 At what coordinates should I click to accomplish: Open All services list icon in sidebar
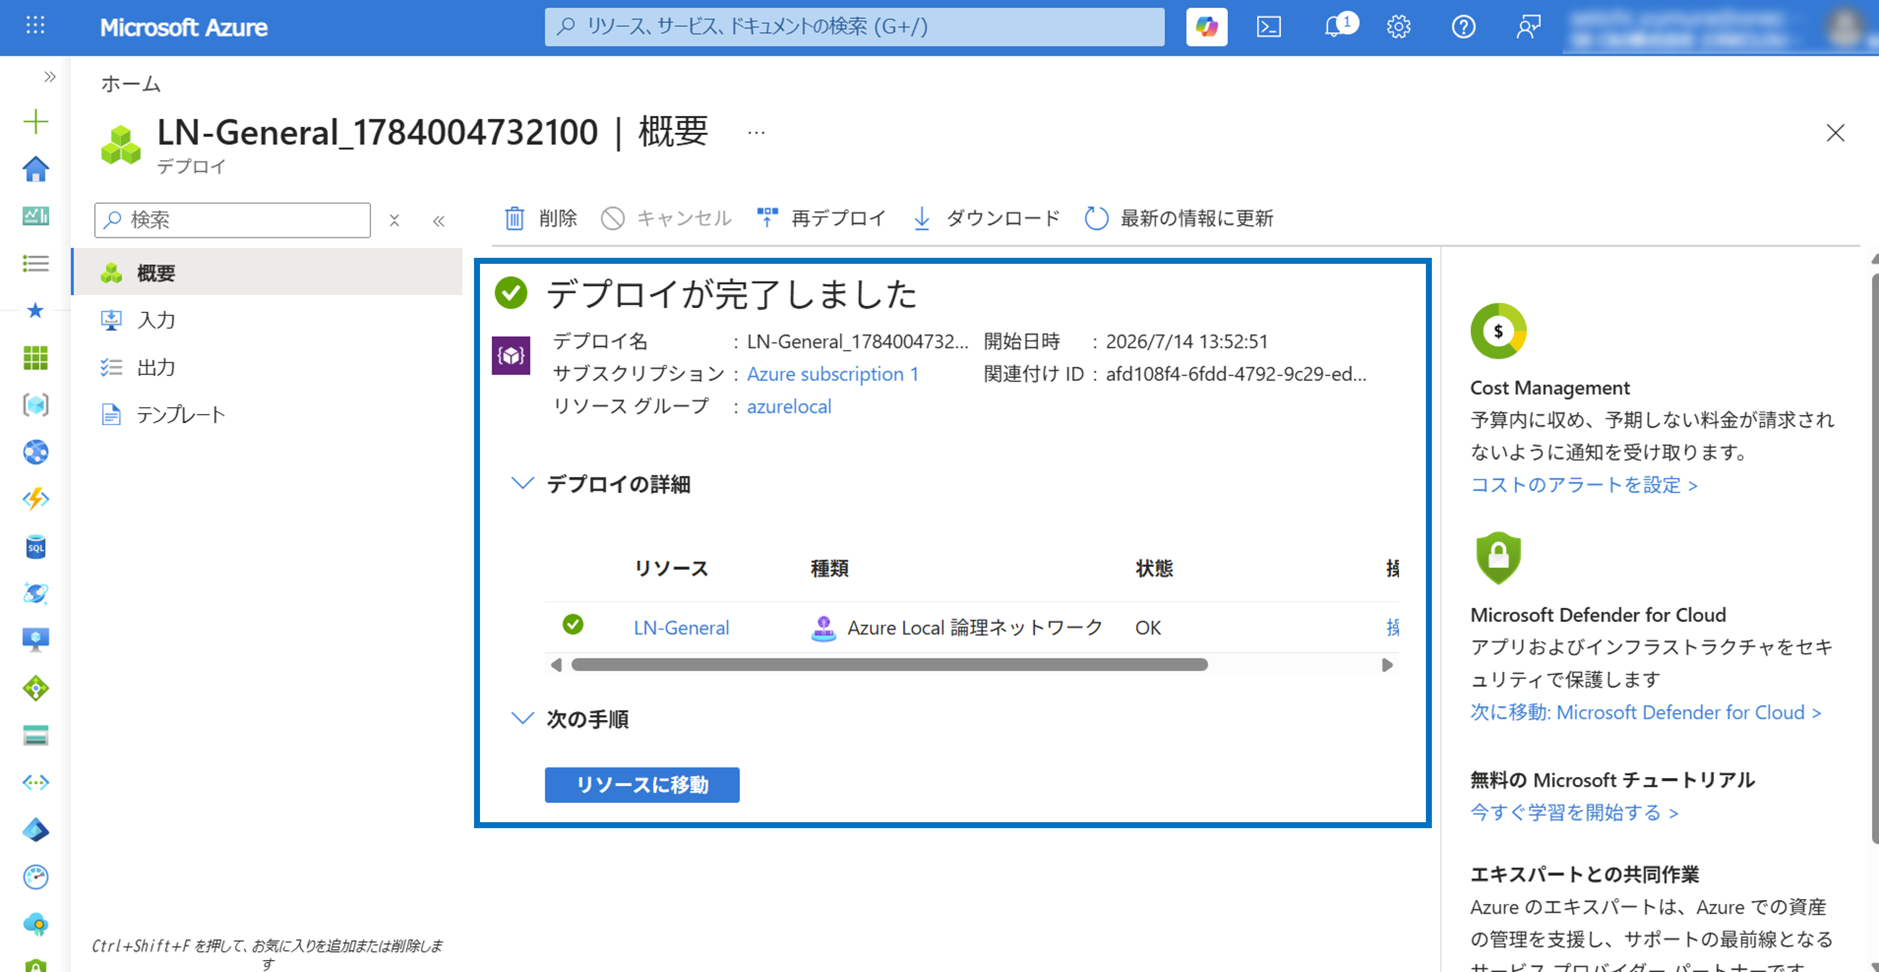[x=35, y=263]
